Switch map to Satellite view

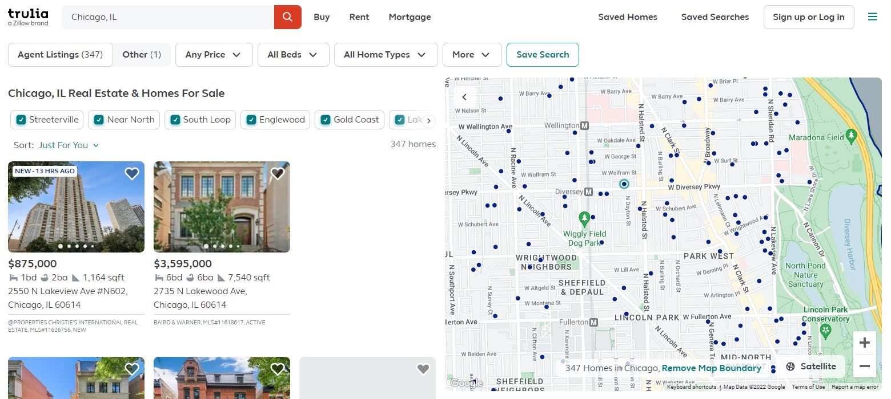(x=811, y=367)
